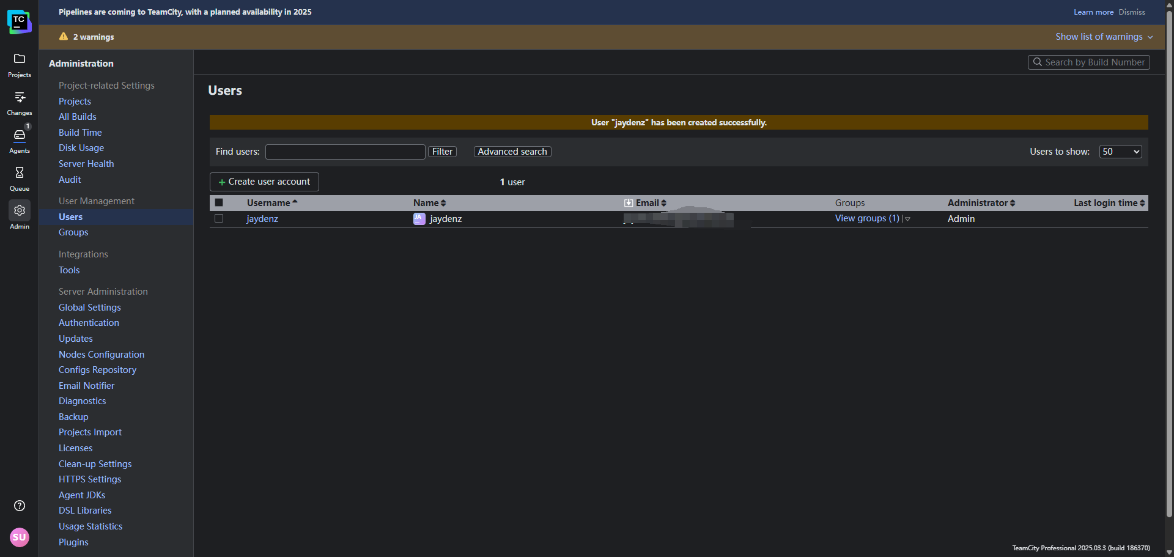This screenshot has height=557, width=1174.
Task: Open Projects Import page
Action: [x=90, y=432]
